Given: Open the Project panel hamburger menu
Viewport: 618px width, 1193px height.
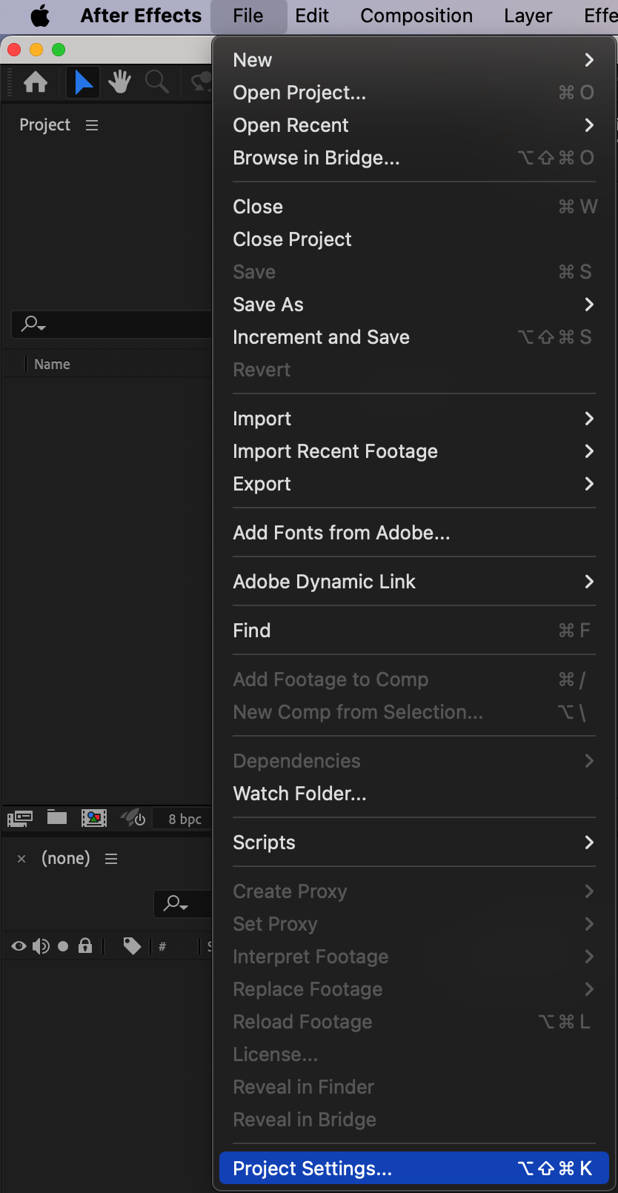Looking at the screenshot, I should click(92, 125).
